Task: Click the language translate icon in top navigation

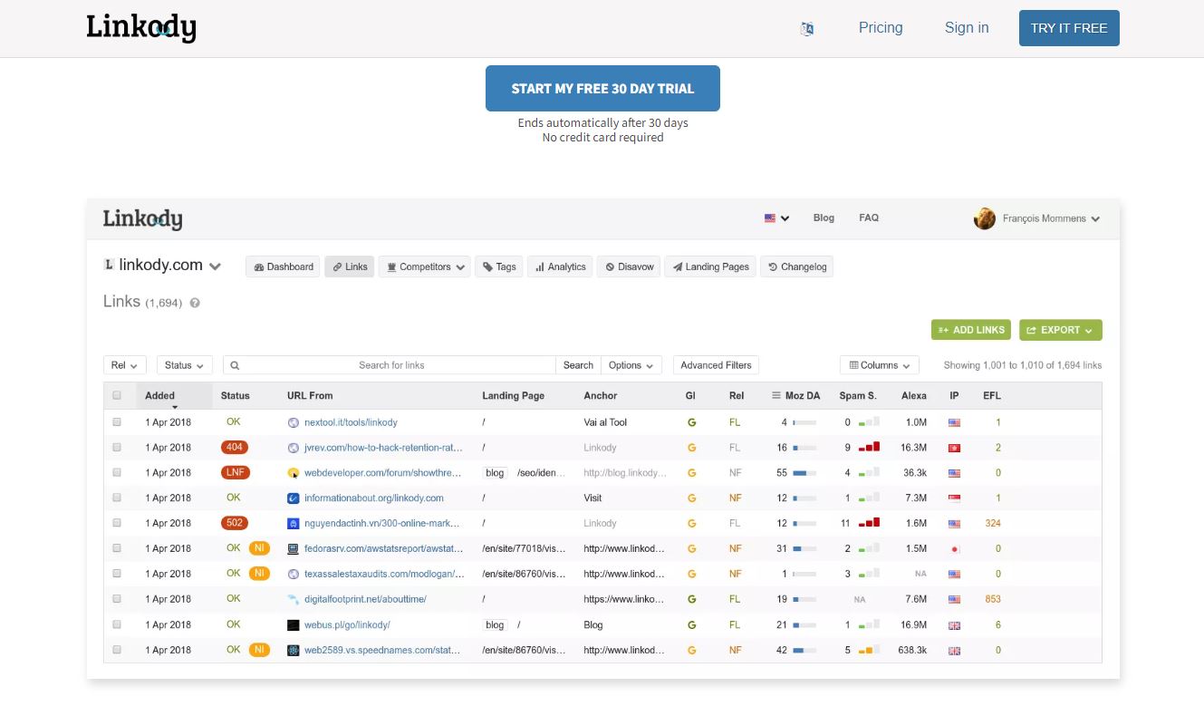Action: tap(807, 28)
